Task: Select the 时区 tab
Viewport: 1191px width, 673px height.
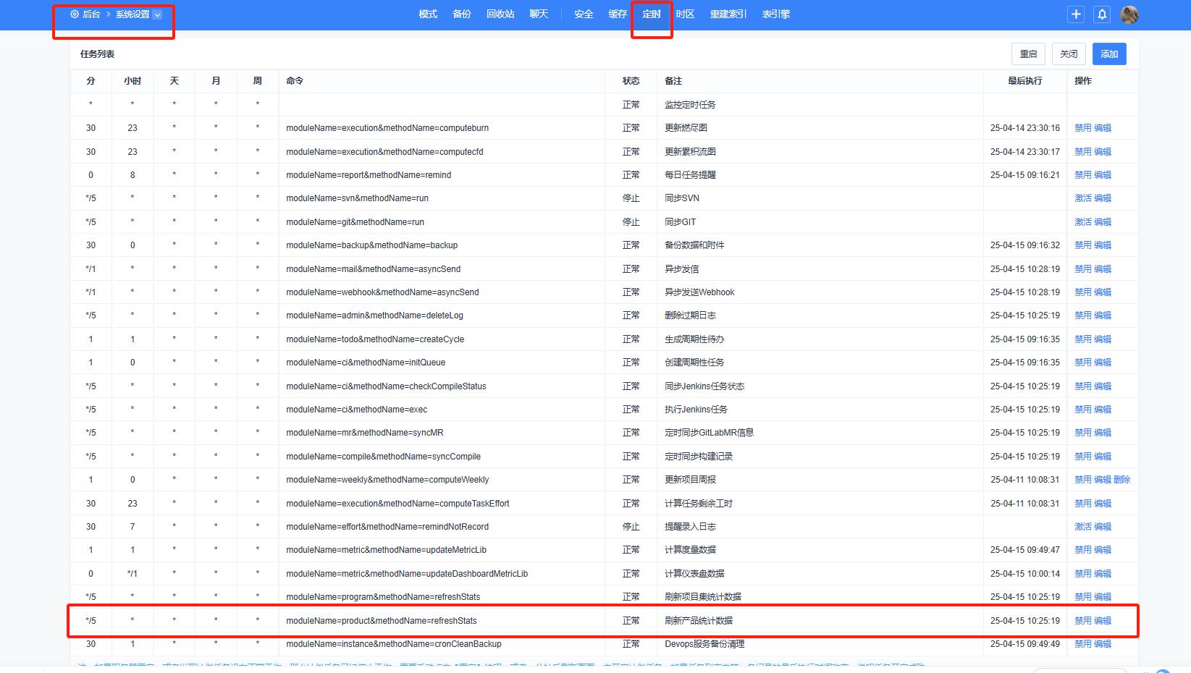Action: tap(686, 14)
